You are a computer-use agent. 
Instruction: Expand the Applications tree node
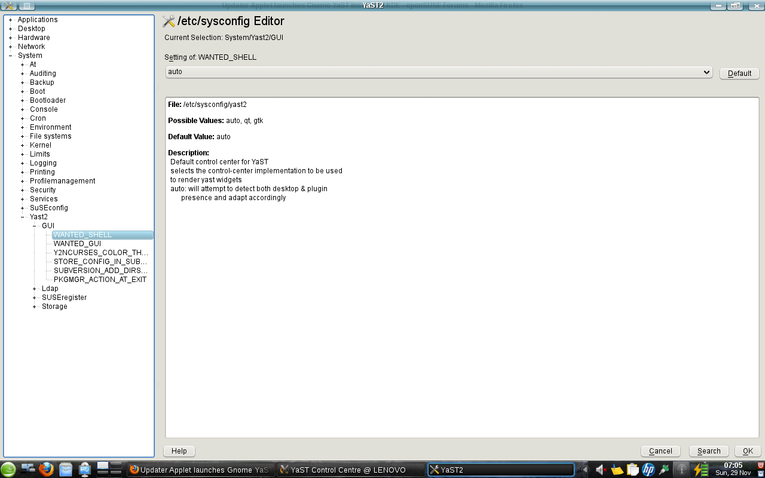pos(10,20)
